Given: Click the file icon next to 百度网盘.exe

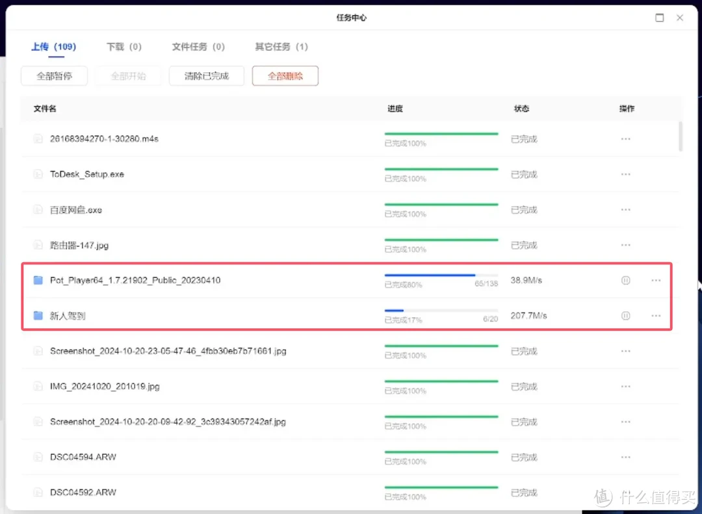Looking at the screenshot, I should 39,209.
